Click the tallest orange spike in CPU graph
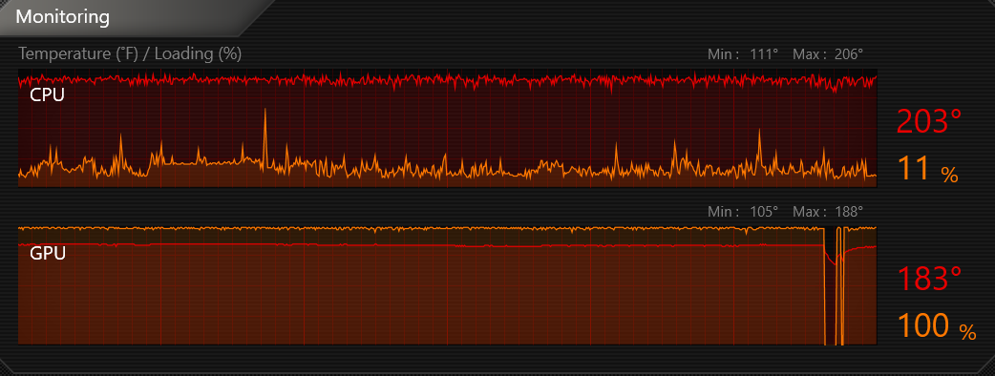Screen dimensions: 995x376 click(x=265, y=136)
